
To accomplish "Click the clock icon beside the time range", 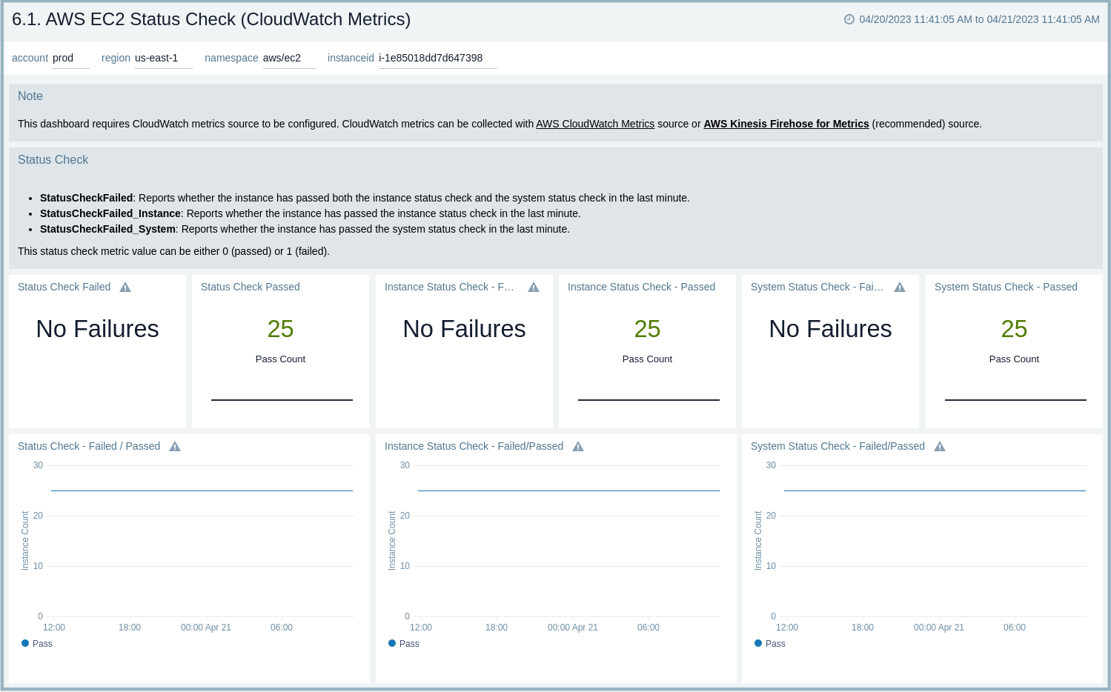I will (849, 19).
